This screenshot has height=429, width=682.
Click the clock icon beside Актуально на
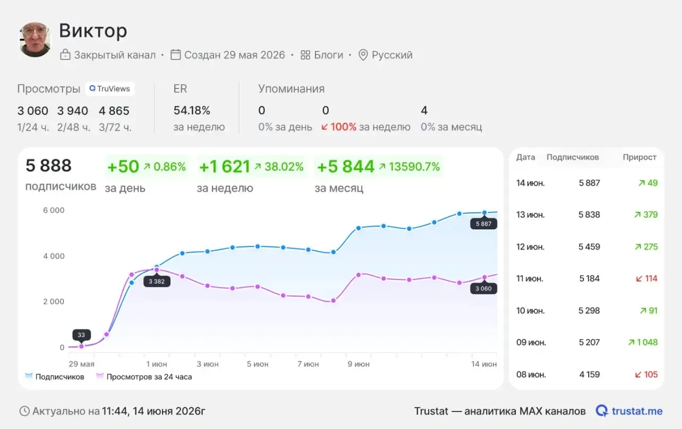pyautogui.click(x=25, y=411)
